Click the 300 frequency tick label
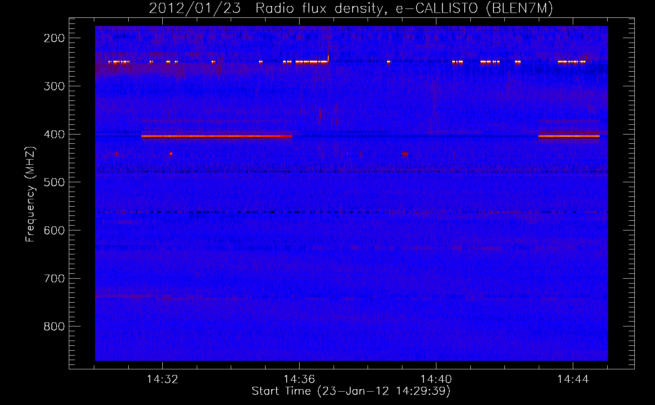The height and width of the screenshot is (405, 655). tap(54, 86)
